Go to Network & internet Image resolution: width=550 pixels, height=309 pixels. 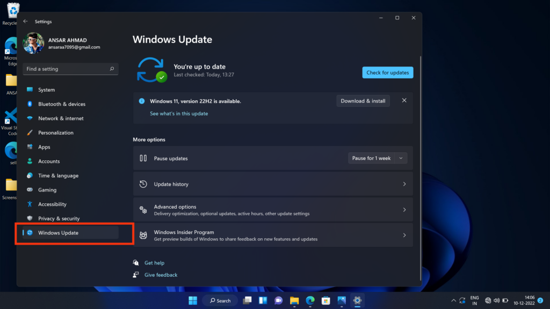point(70,119)
